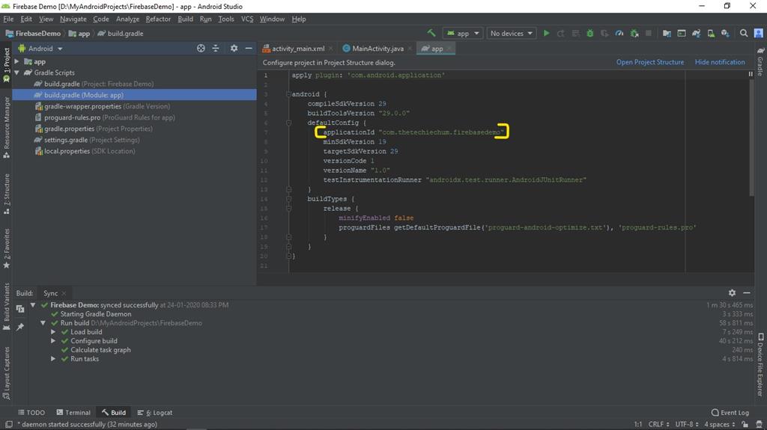Viewport: 767px width, 430px height.
Task: Hide the Project panel with minus icon
Action: (x=249, y=49)
